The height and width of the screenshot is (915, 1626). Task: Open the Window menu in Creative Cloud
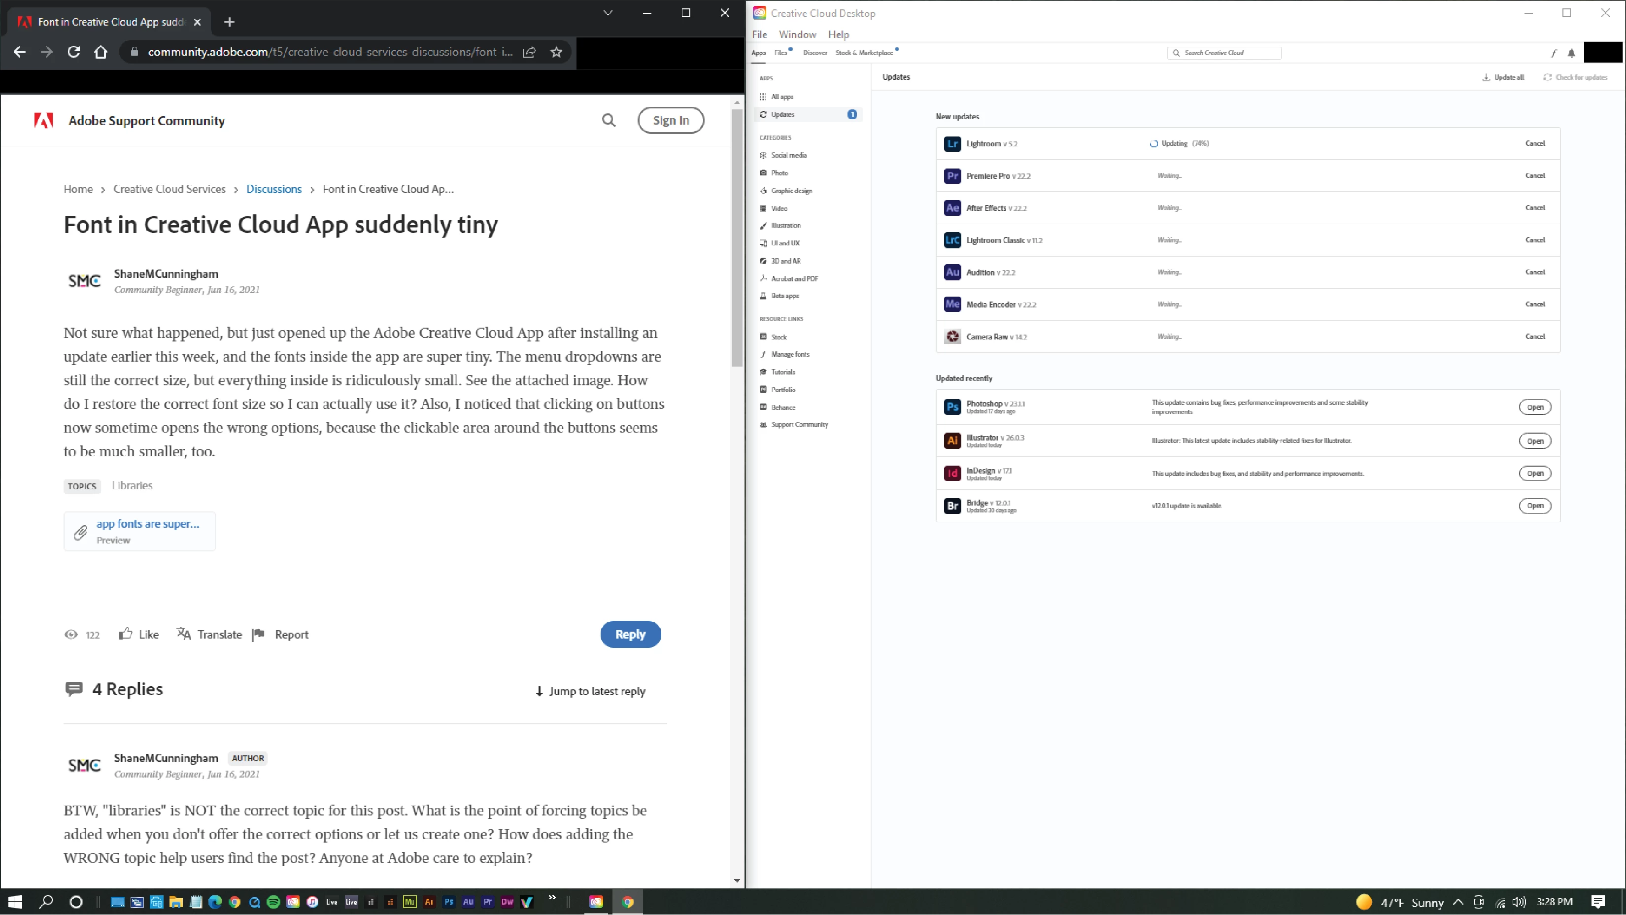(x=797, y=34)
